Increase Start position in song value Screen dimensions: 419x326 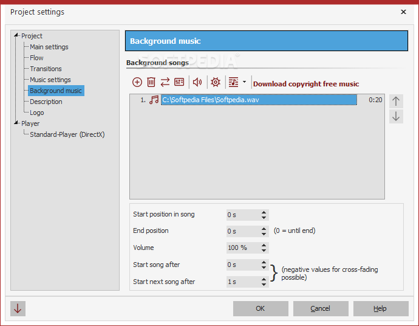[x=264, y=212]
